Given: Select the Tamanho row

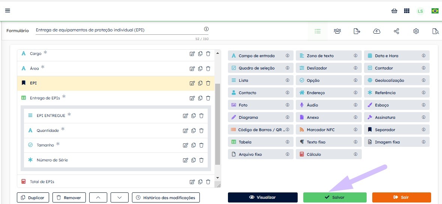Looking at the screenshot, I should [x=115, y=145].
